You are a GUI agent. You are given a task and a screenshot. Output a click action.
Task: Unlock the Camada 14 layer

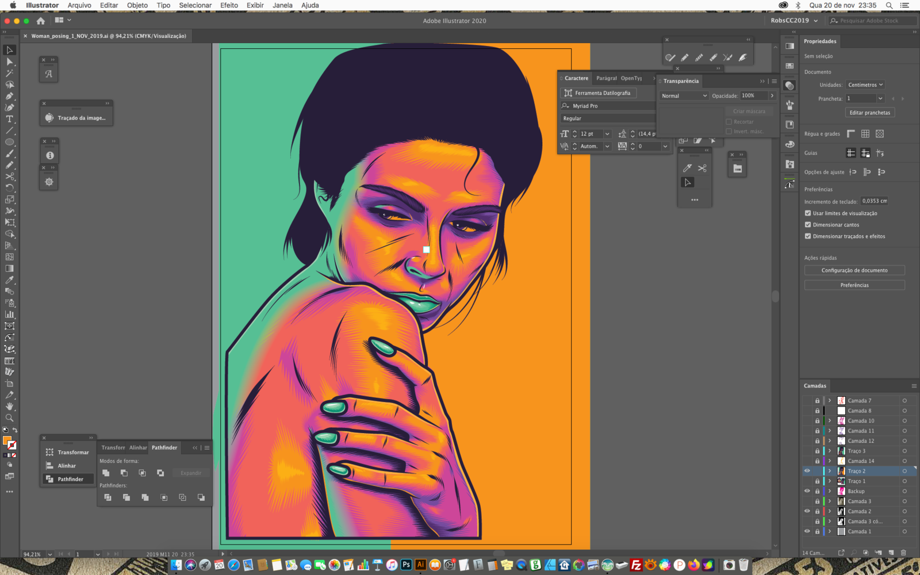pyautogui.click(x=817, y=461)
